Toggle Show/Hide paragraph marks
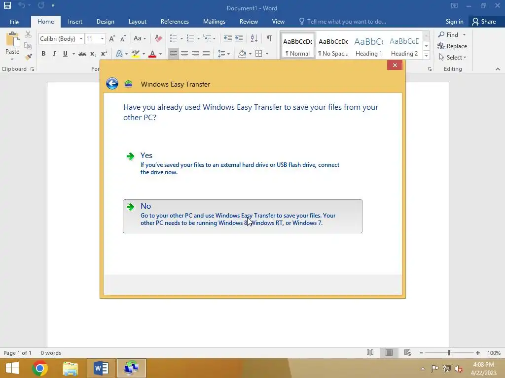The height and width of the screenshot is (378, 505). tap(269, 38)
